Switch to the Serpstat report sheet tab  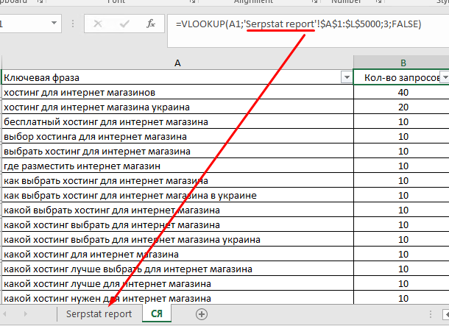coord(99,314)
